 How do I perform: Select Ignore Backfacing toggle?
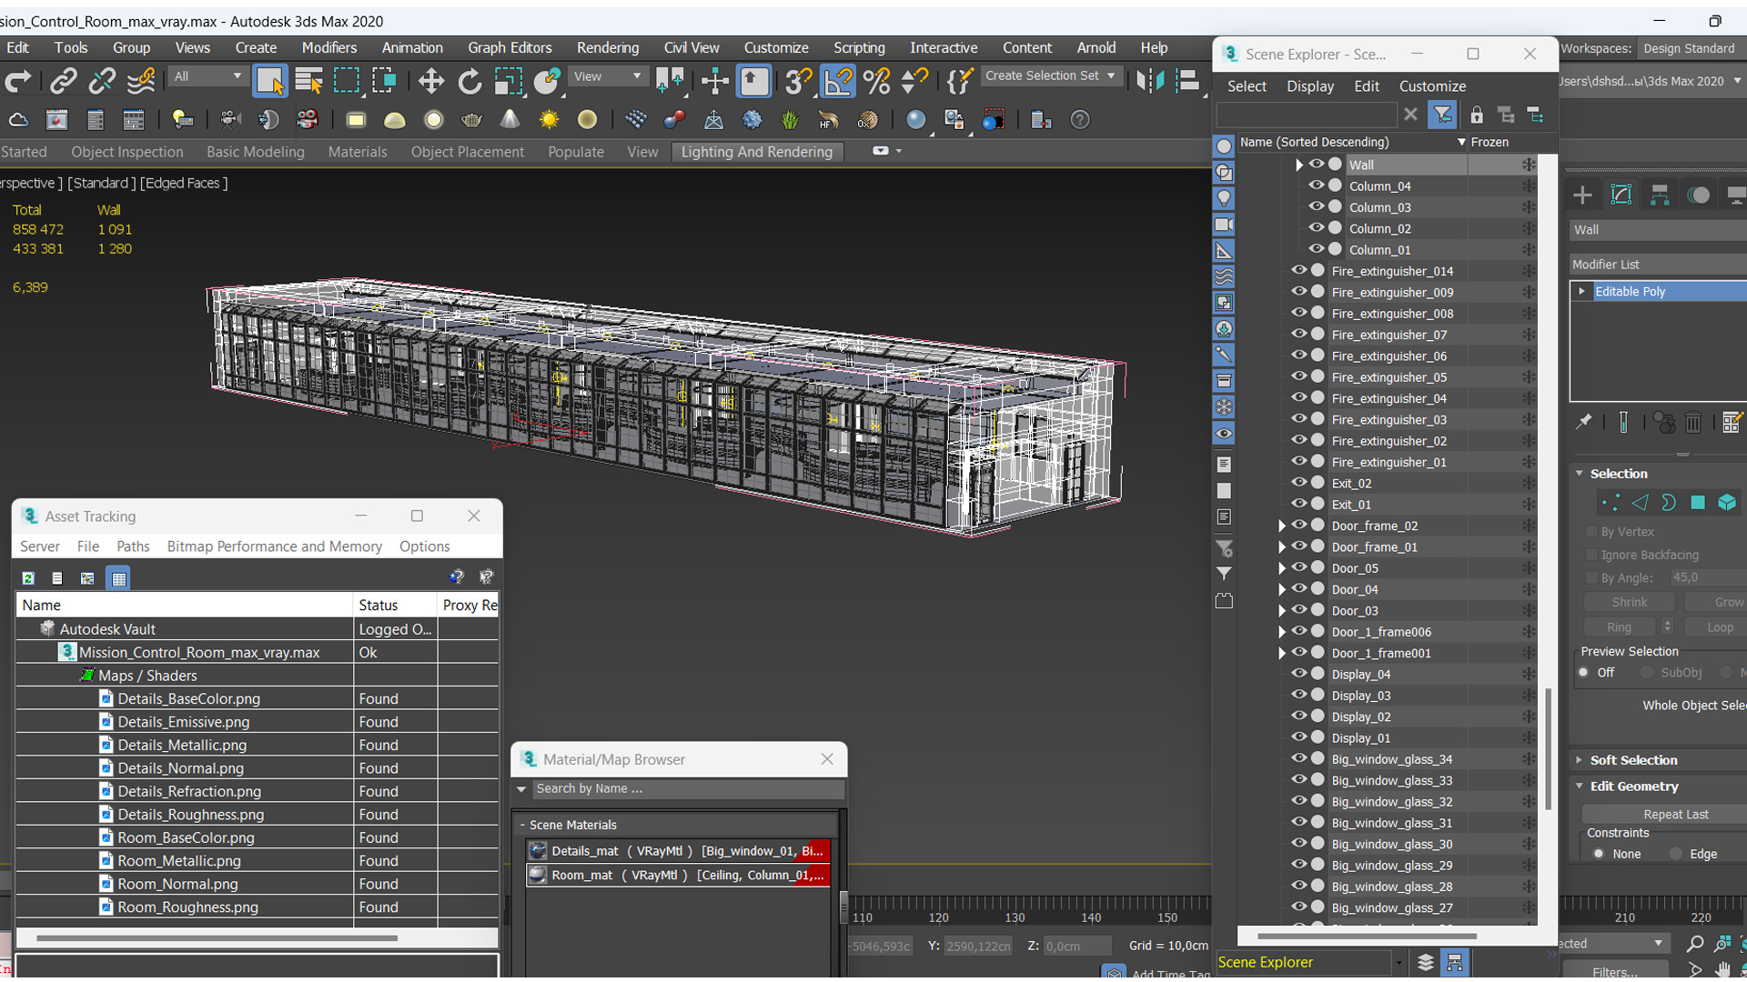point(1591,554)
